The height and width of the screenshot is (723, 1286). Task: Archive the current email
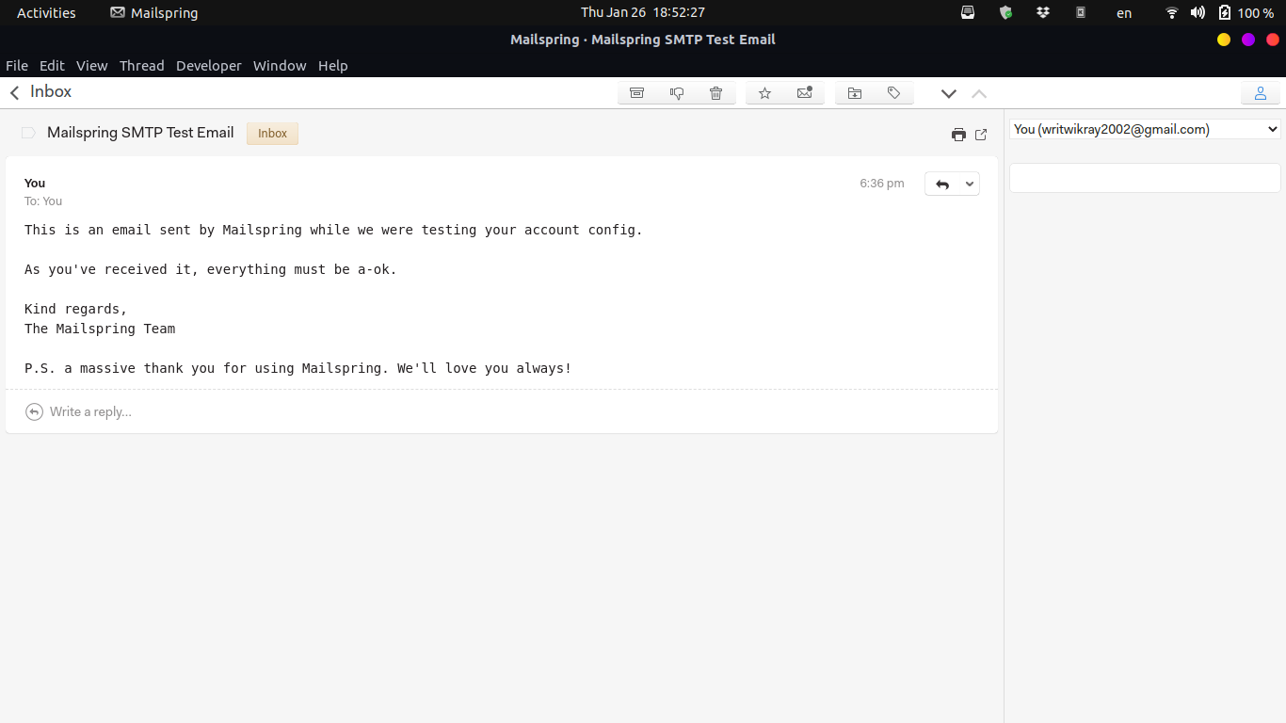[636, 92]
